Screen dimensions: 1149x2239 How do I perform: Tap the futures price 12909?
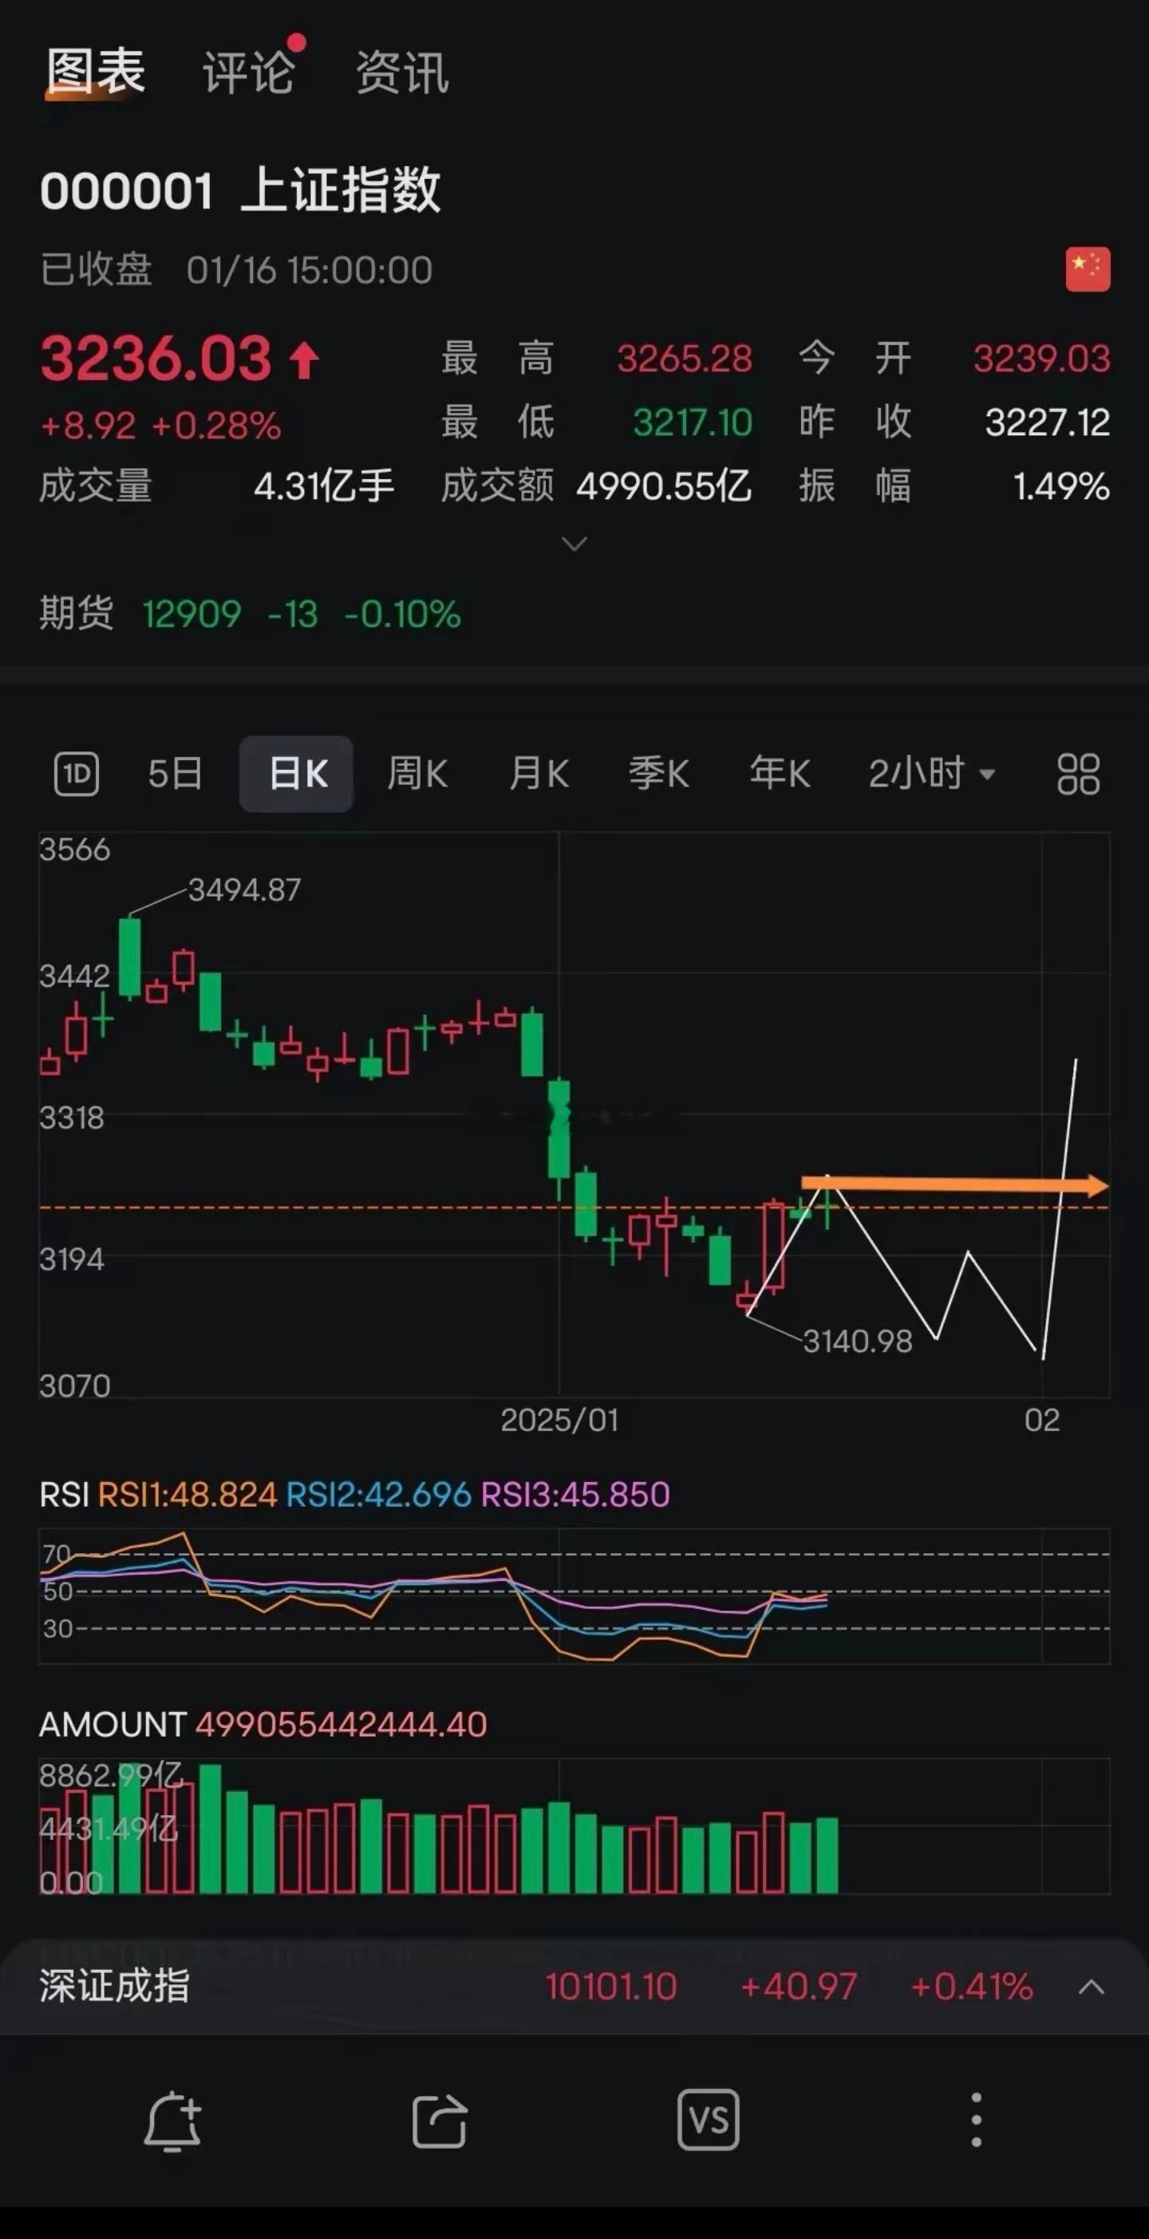pos(191,615)
